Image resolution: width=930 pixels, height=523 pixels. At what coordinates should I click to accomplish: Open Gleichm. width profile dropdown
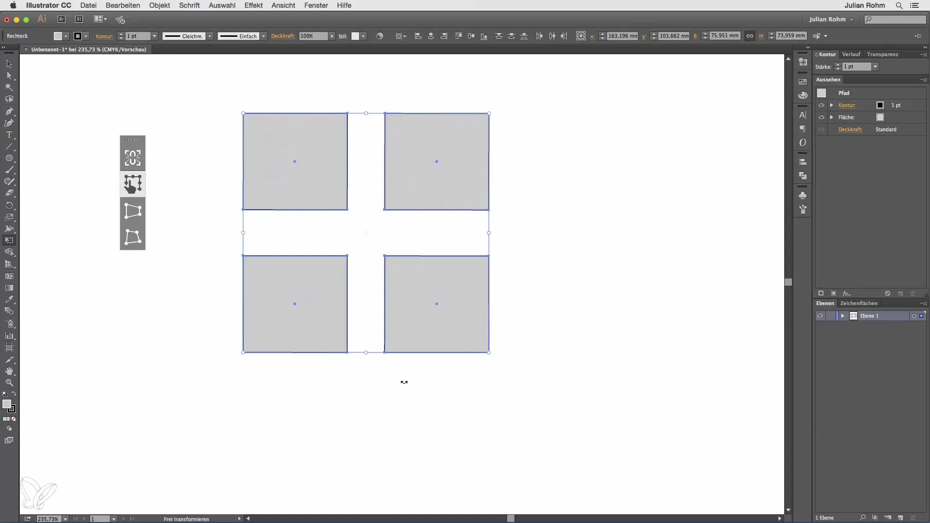coord(210,36)
